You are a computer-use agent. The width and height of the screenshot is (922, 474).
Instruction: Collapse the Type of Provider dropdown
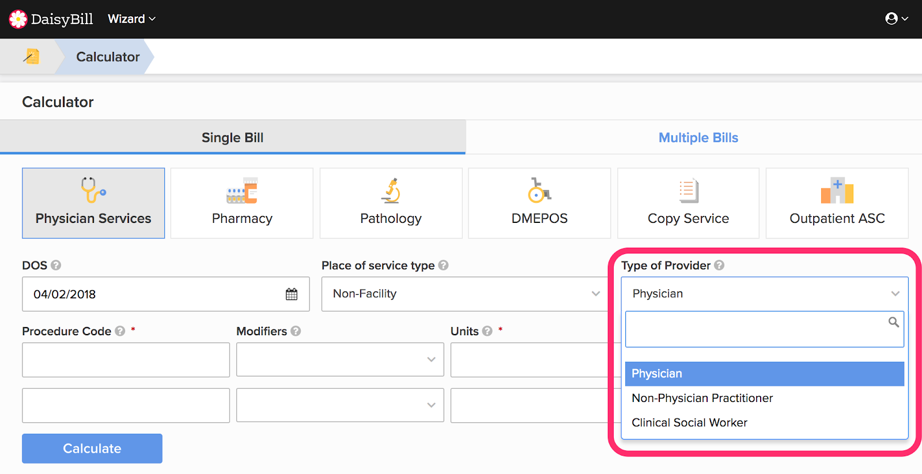(764, 294)
